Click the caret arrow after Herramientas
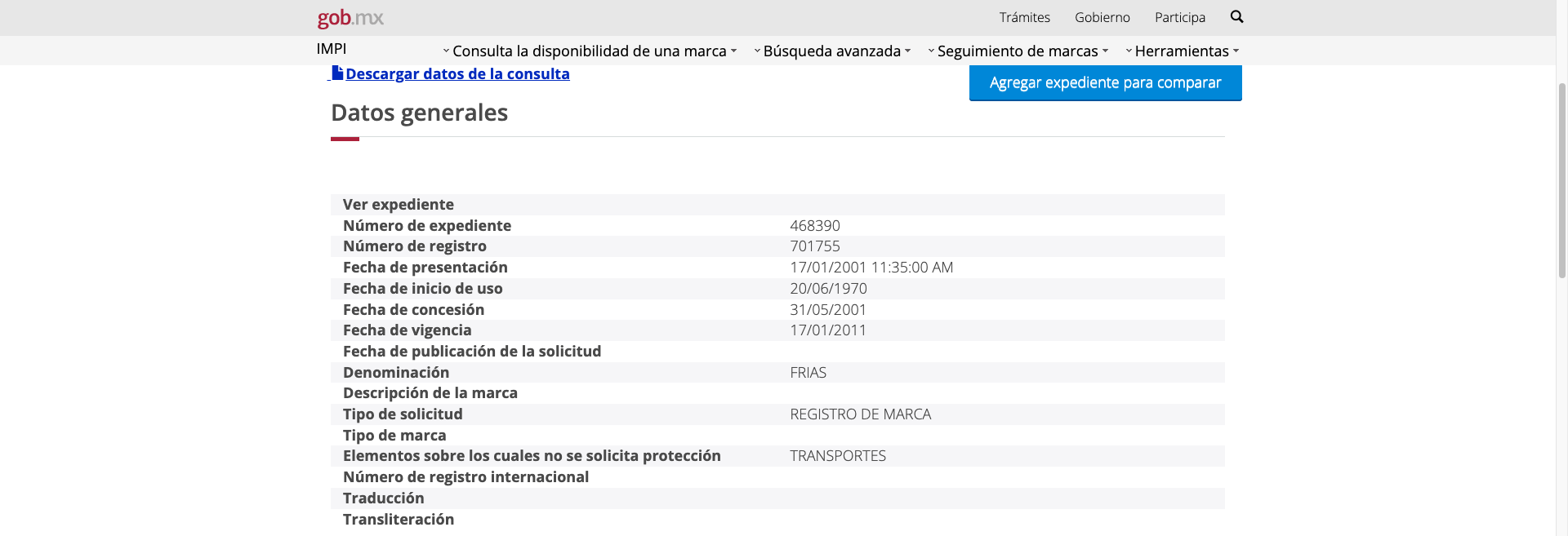The image size is (1568, 536). pos(1236,51)
